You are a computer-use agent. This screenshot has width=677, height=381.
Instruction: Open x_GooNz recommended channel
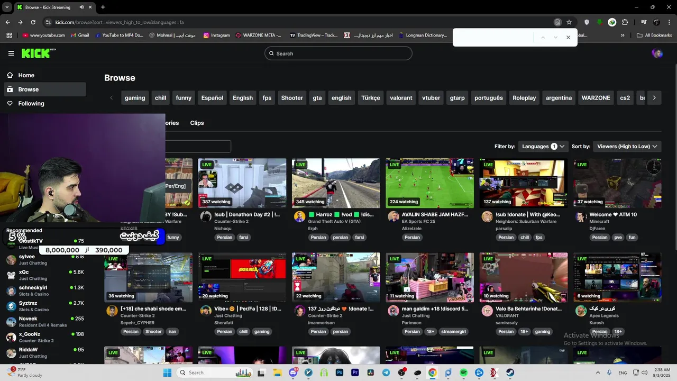coord(45,337)
